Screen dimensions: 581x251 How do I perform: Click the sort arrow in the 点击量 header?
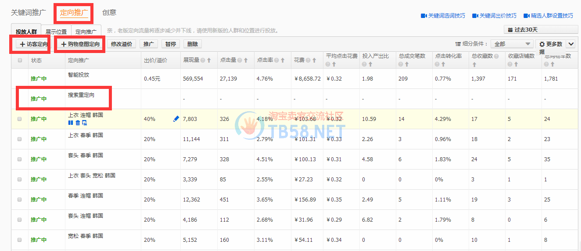coord(245,60)
